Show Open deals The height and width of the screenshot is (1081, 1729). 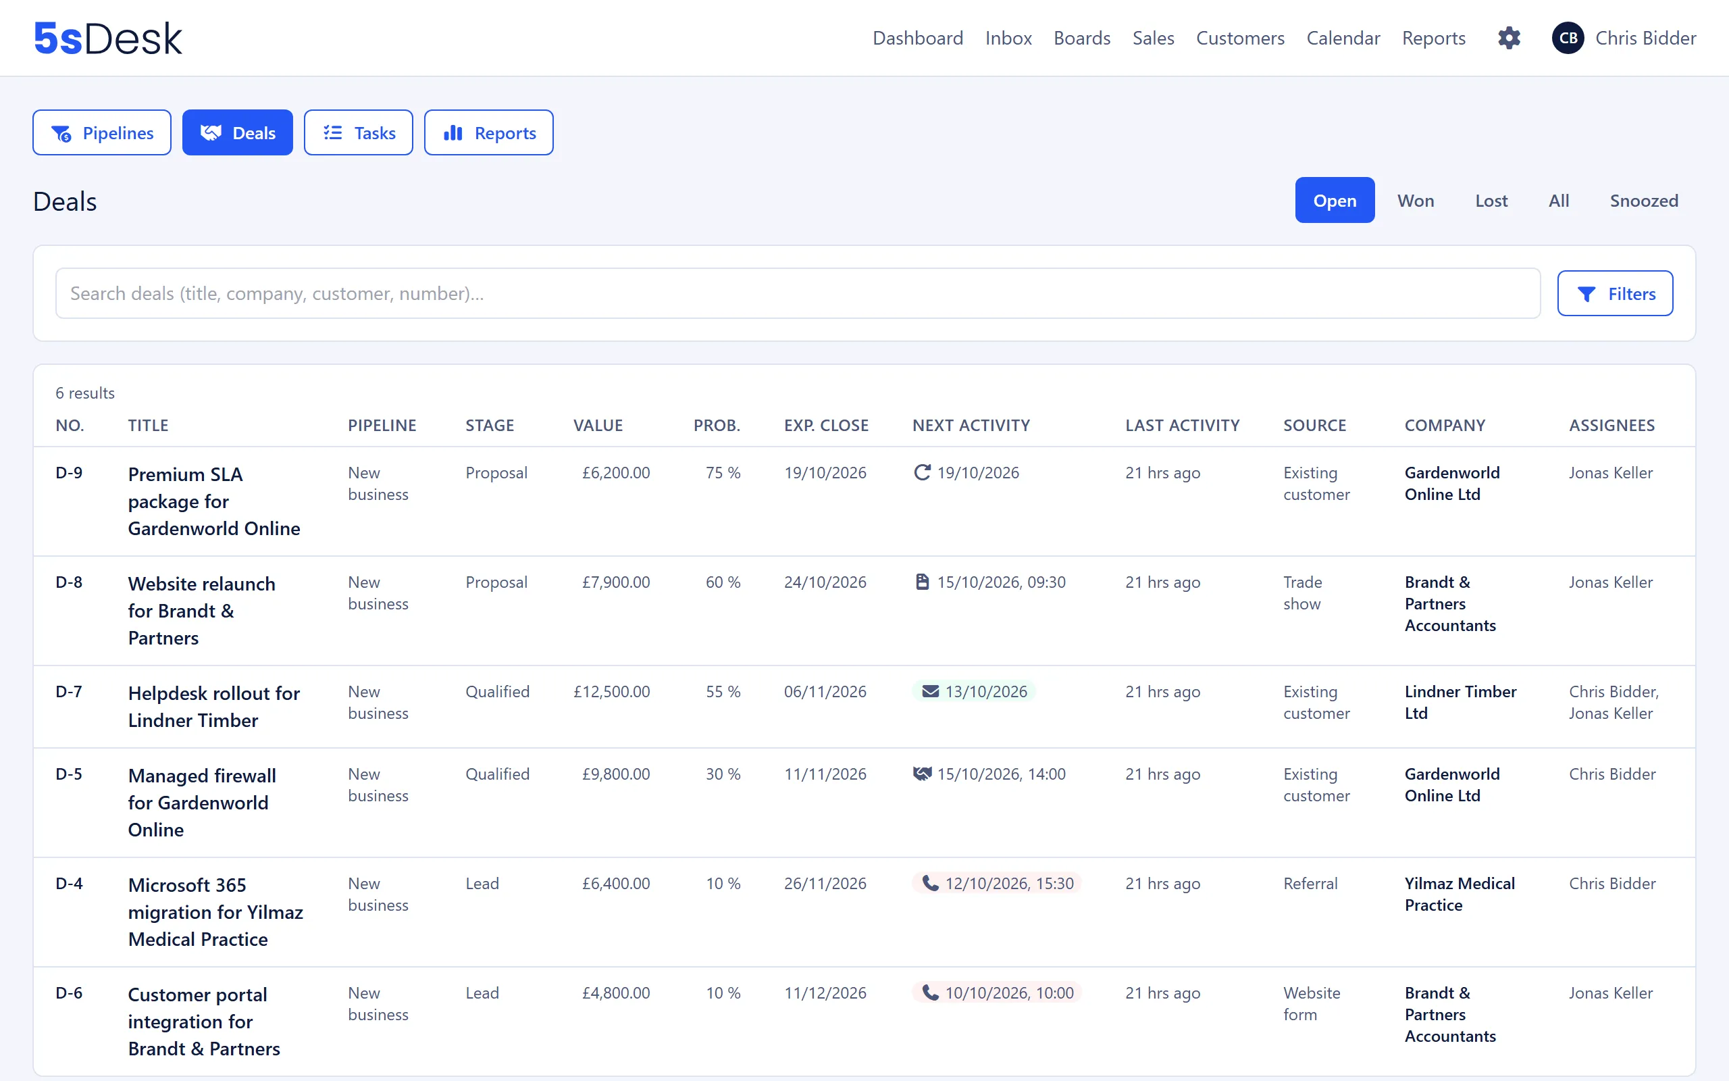click(x=1335, y=200)
